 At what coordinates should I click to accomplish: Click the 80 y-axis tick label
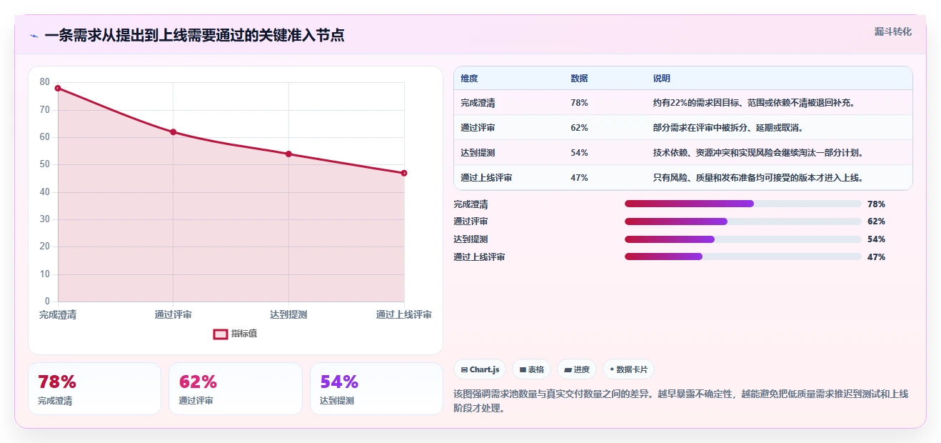(x=45, y=82)
